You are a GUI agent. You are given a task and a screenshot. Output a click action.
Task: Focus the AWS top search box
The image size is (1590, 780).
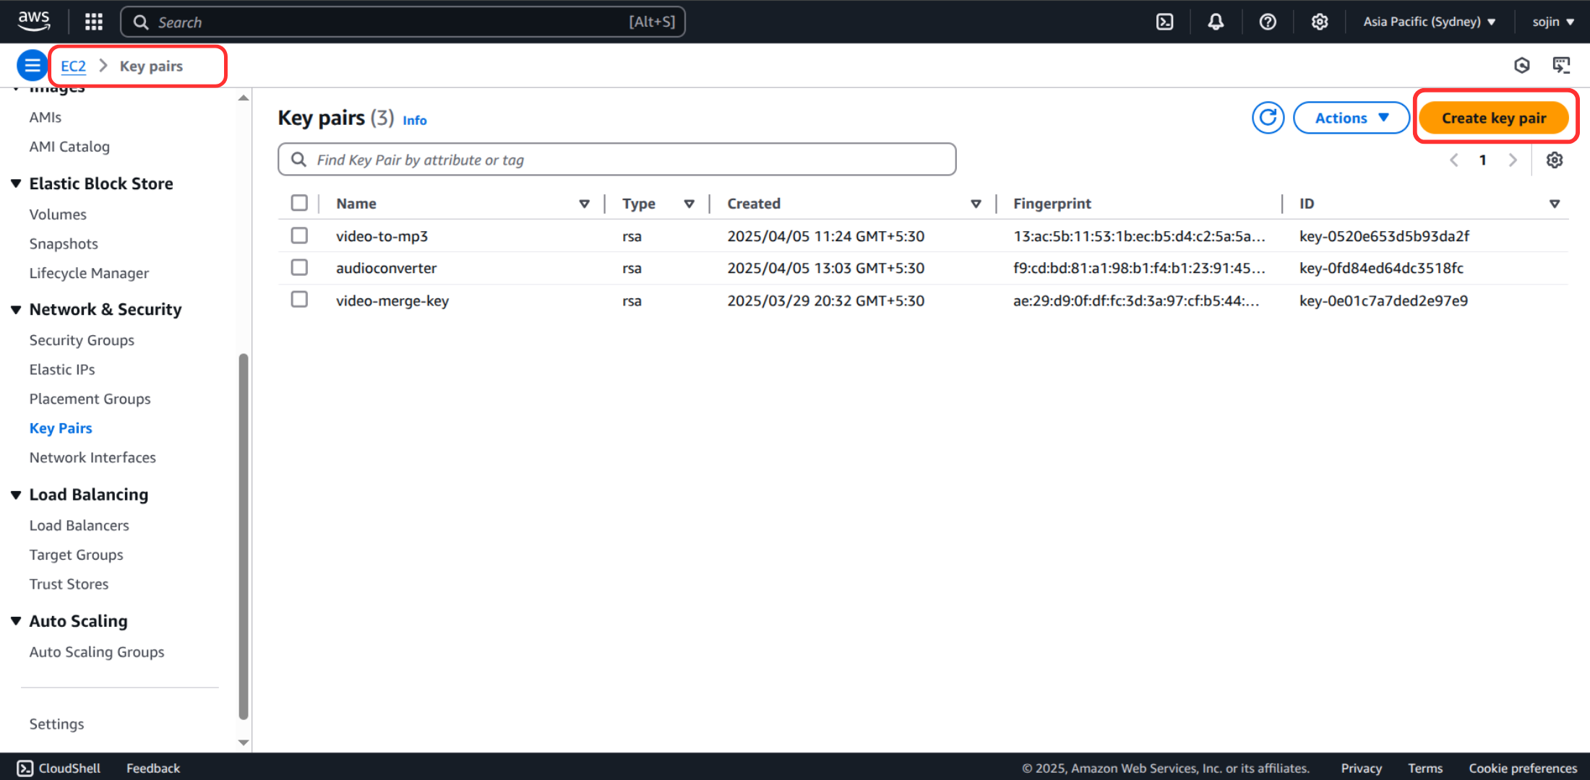[x=403, y=22]
